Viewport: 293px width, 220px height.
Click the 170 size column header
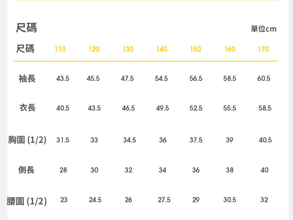(x=263, y=49)
